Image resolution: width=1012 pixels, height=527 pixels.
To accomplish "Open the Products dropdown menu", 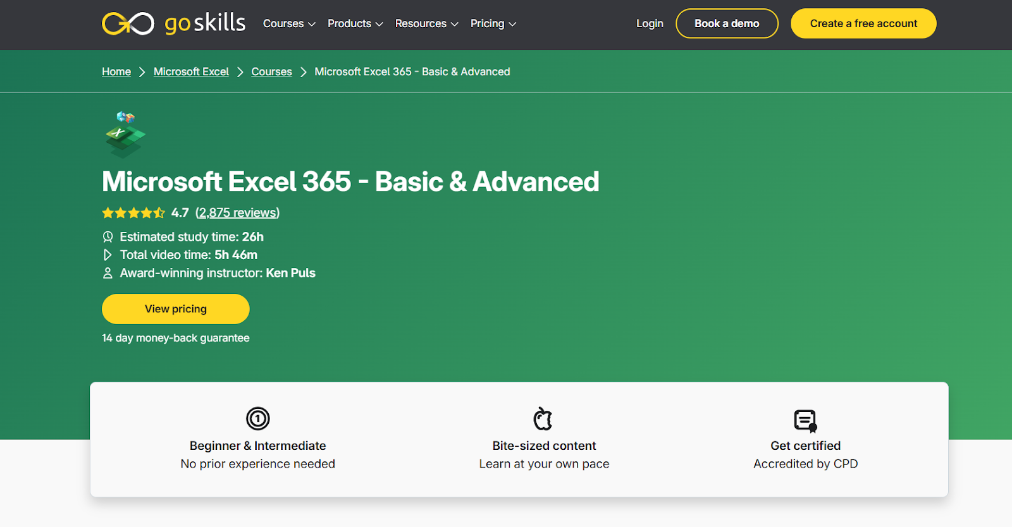I will (355, 23).
